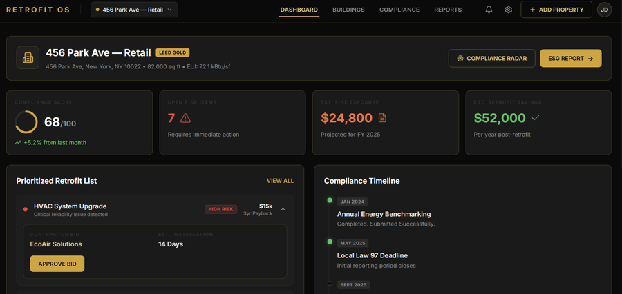
Task: Switch to the Dashboard tab
Action: (299, 10)
